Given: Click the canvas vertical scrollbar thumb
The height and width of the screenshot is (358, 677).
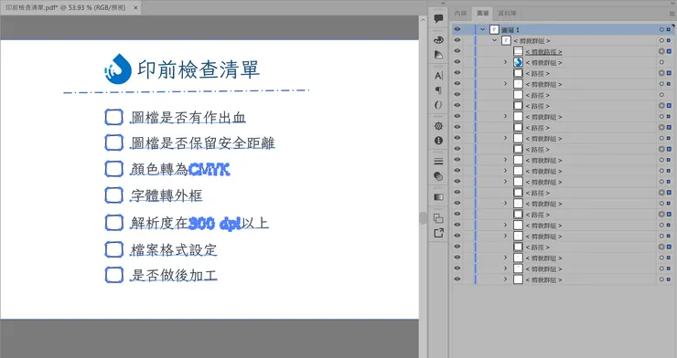Looking at the screenshot, I should pos(423,218).
